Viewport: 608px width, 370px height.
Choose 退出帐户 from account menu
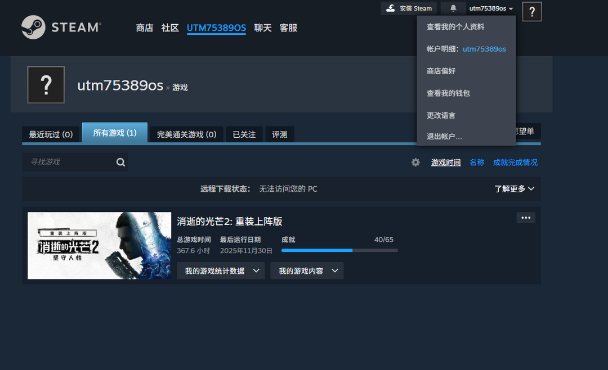coord(444,137)
